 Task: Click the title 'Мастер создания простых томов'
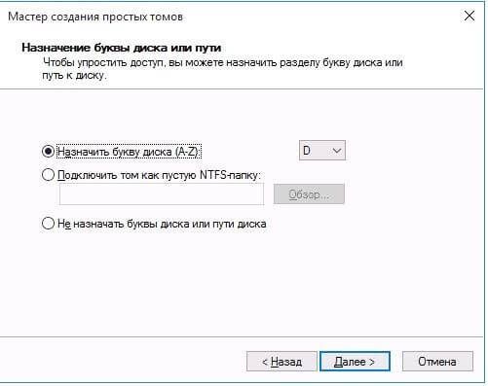pyautogui.click(x=95, y=17)
